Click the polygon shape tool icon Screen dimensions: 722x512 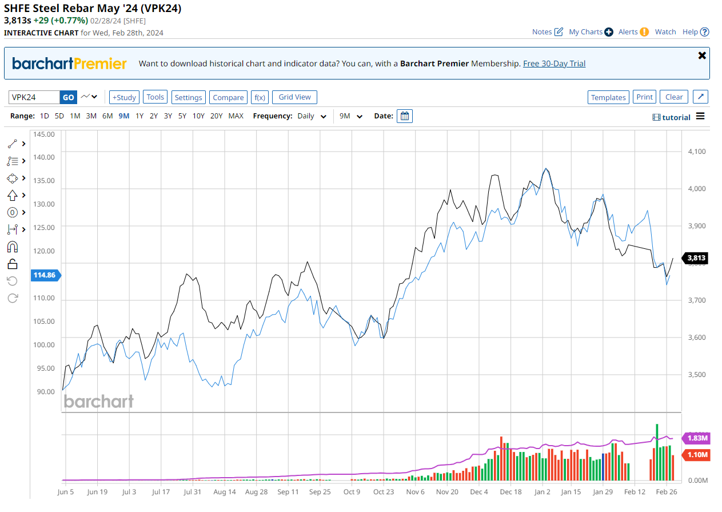click(x=13, y=178)
